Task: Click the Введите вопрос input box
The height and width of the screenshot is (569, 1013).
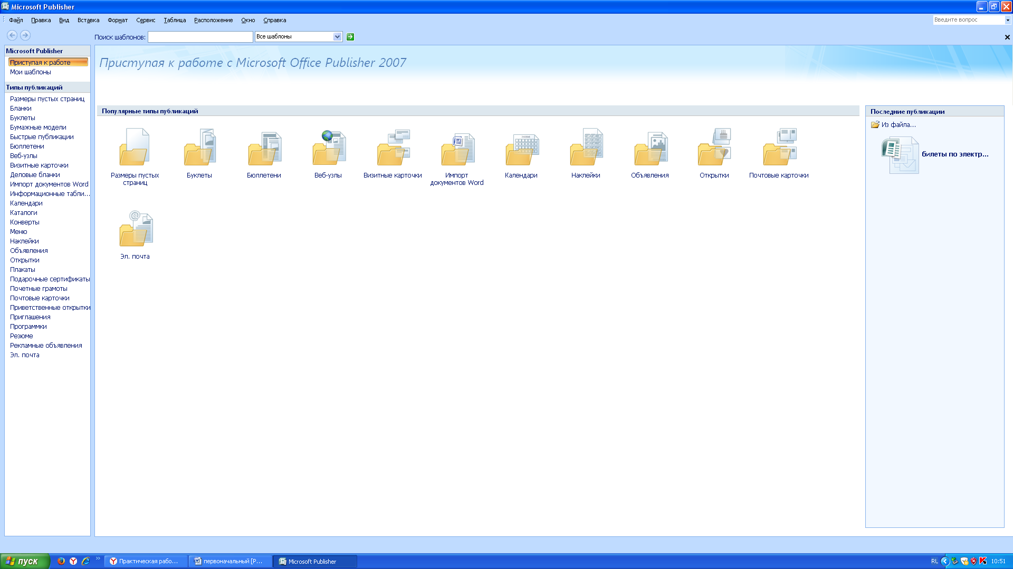Action: pyautogui.click(x=968, y=20)
